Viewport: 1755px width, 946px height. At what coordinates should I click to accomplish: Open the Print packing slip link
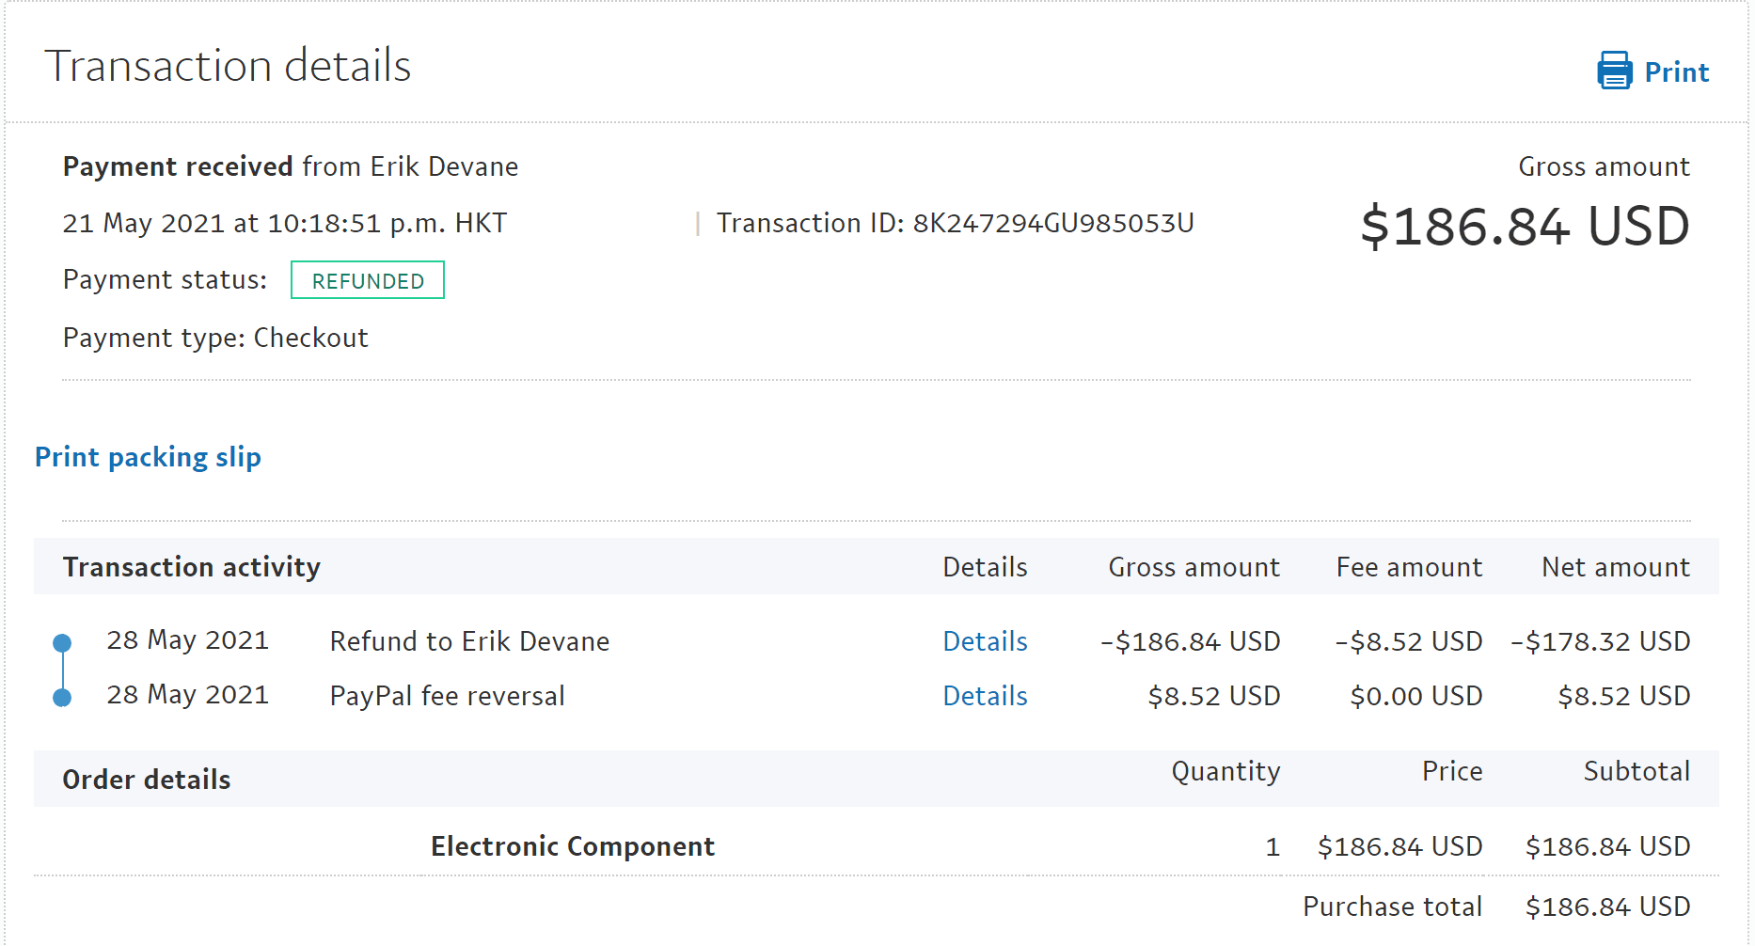148,457
